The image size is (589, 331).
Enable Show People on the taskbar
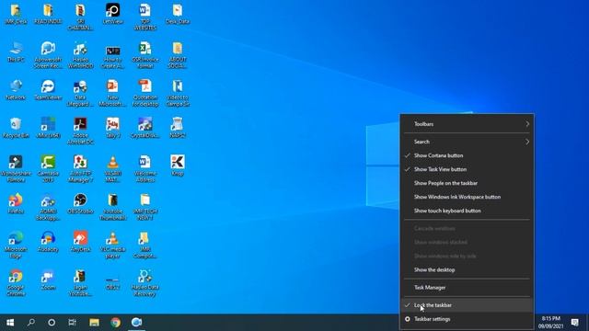(x=467, y=183)
